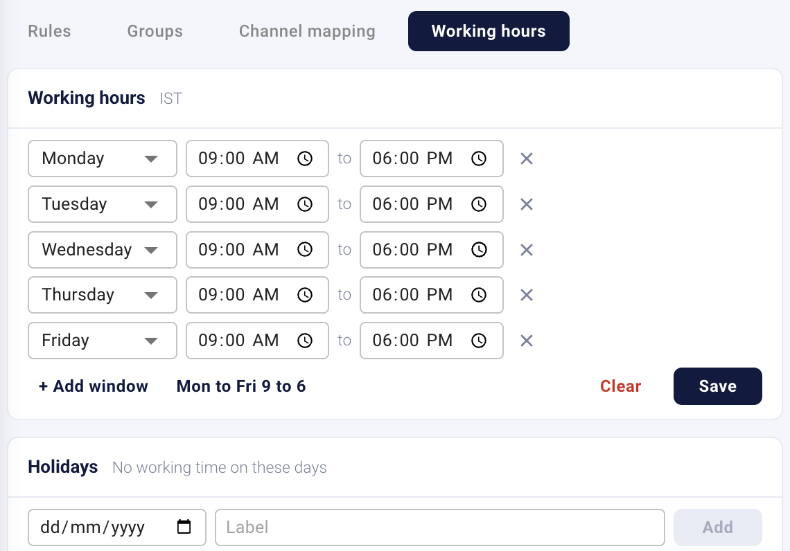This screenshot has height=551, width=790.
Task: Open the Rules tab
Action: pyautogui.click(x=49, y=31)
